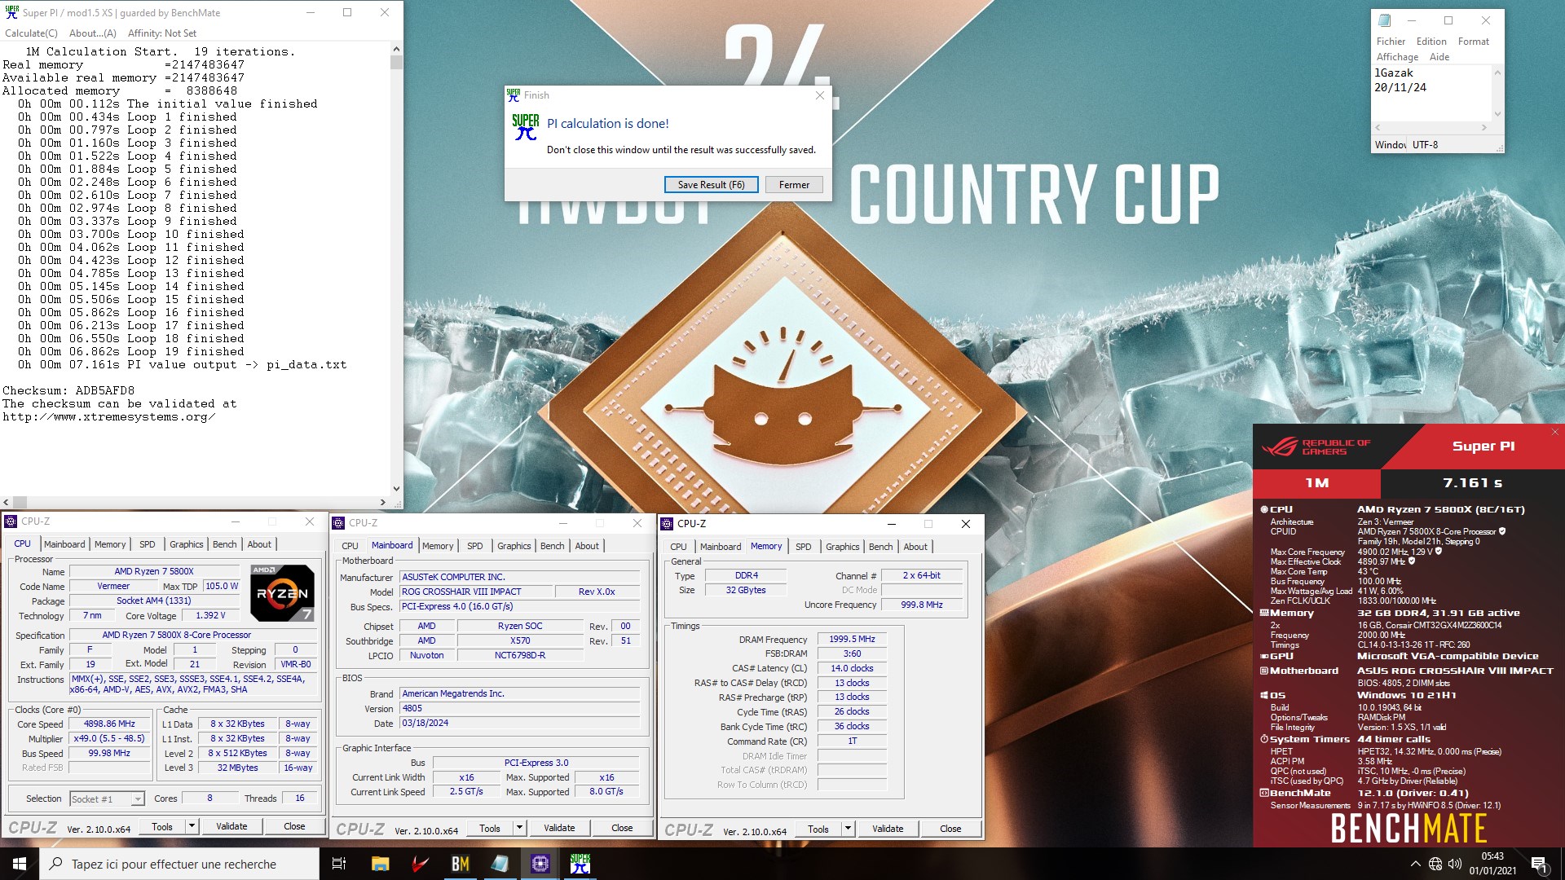Image resolution: width=1565 pixels, height=880 pixels.
Task: Click taskbar search box
Action: click(179, 864)
